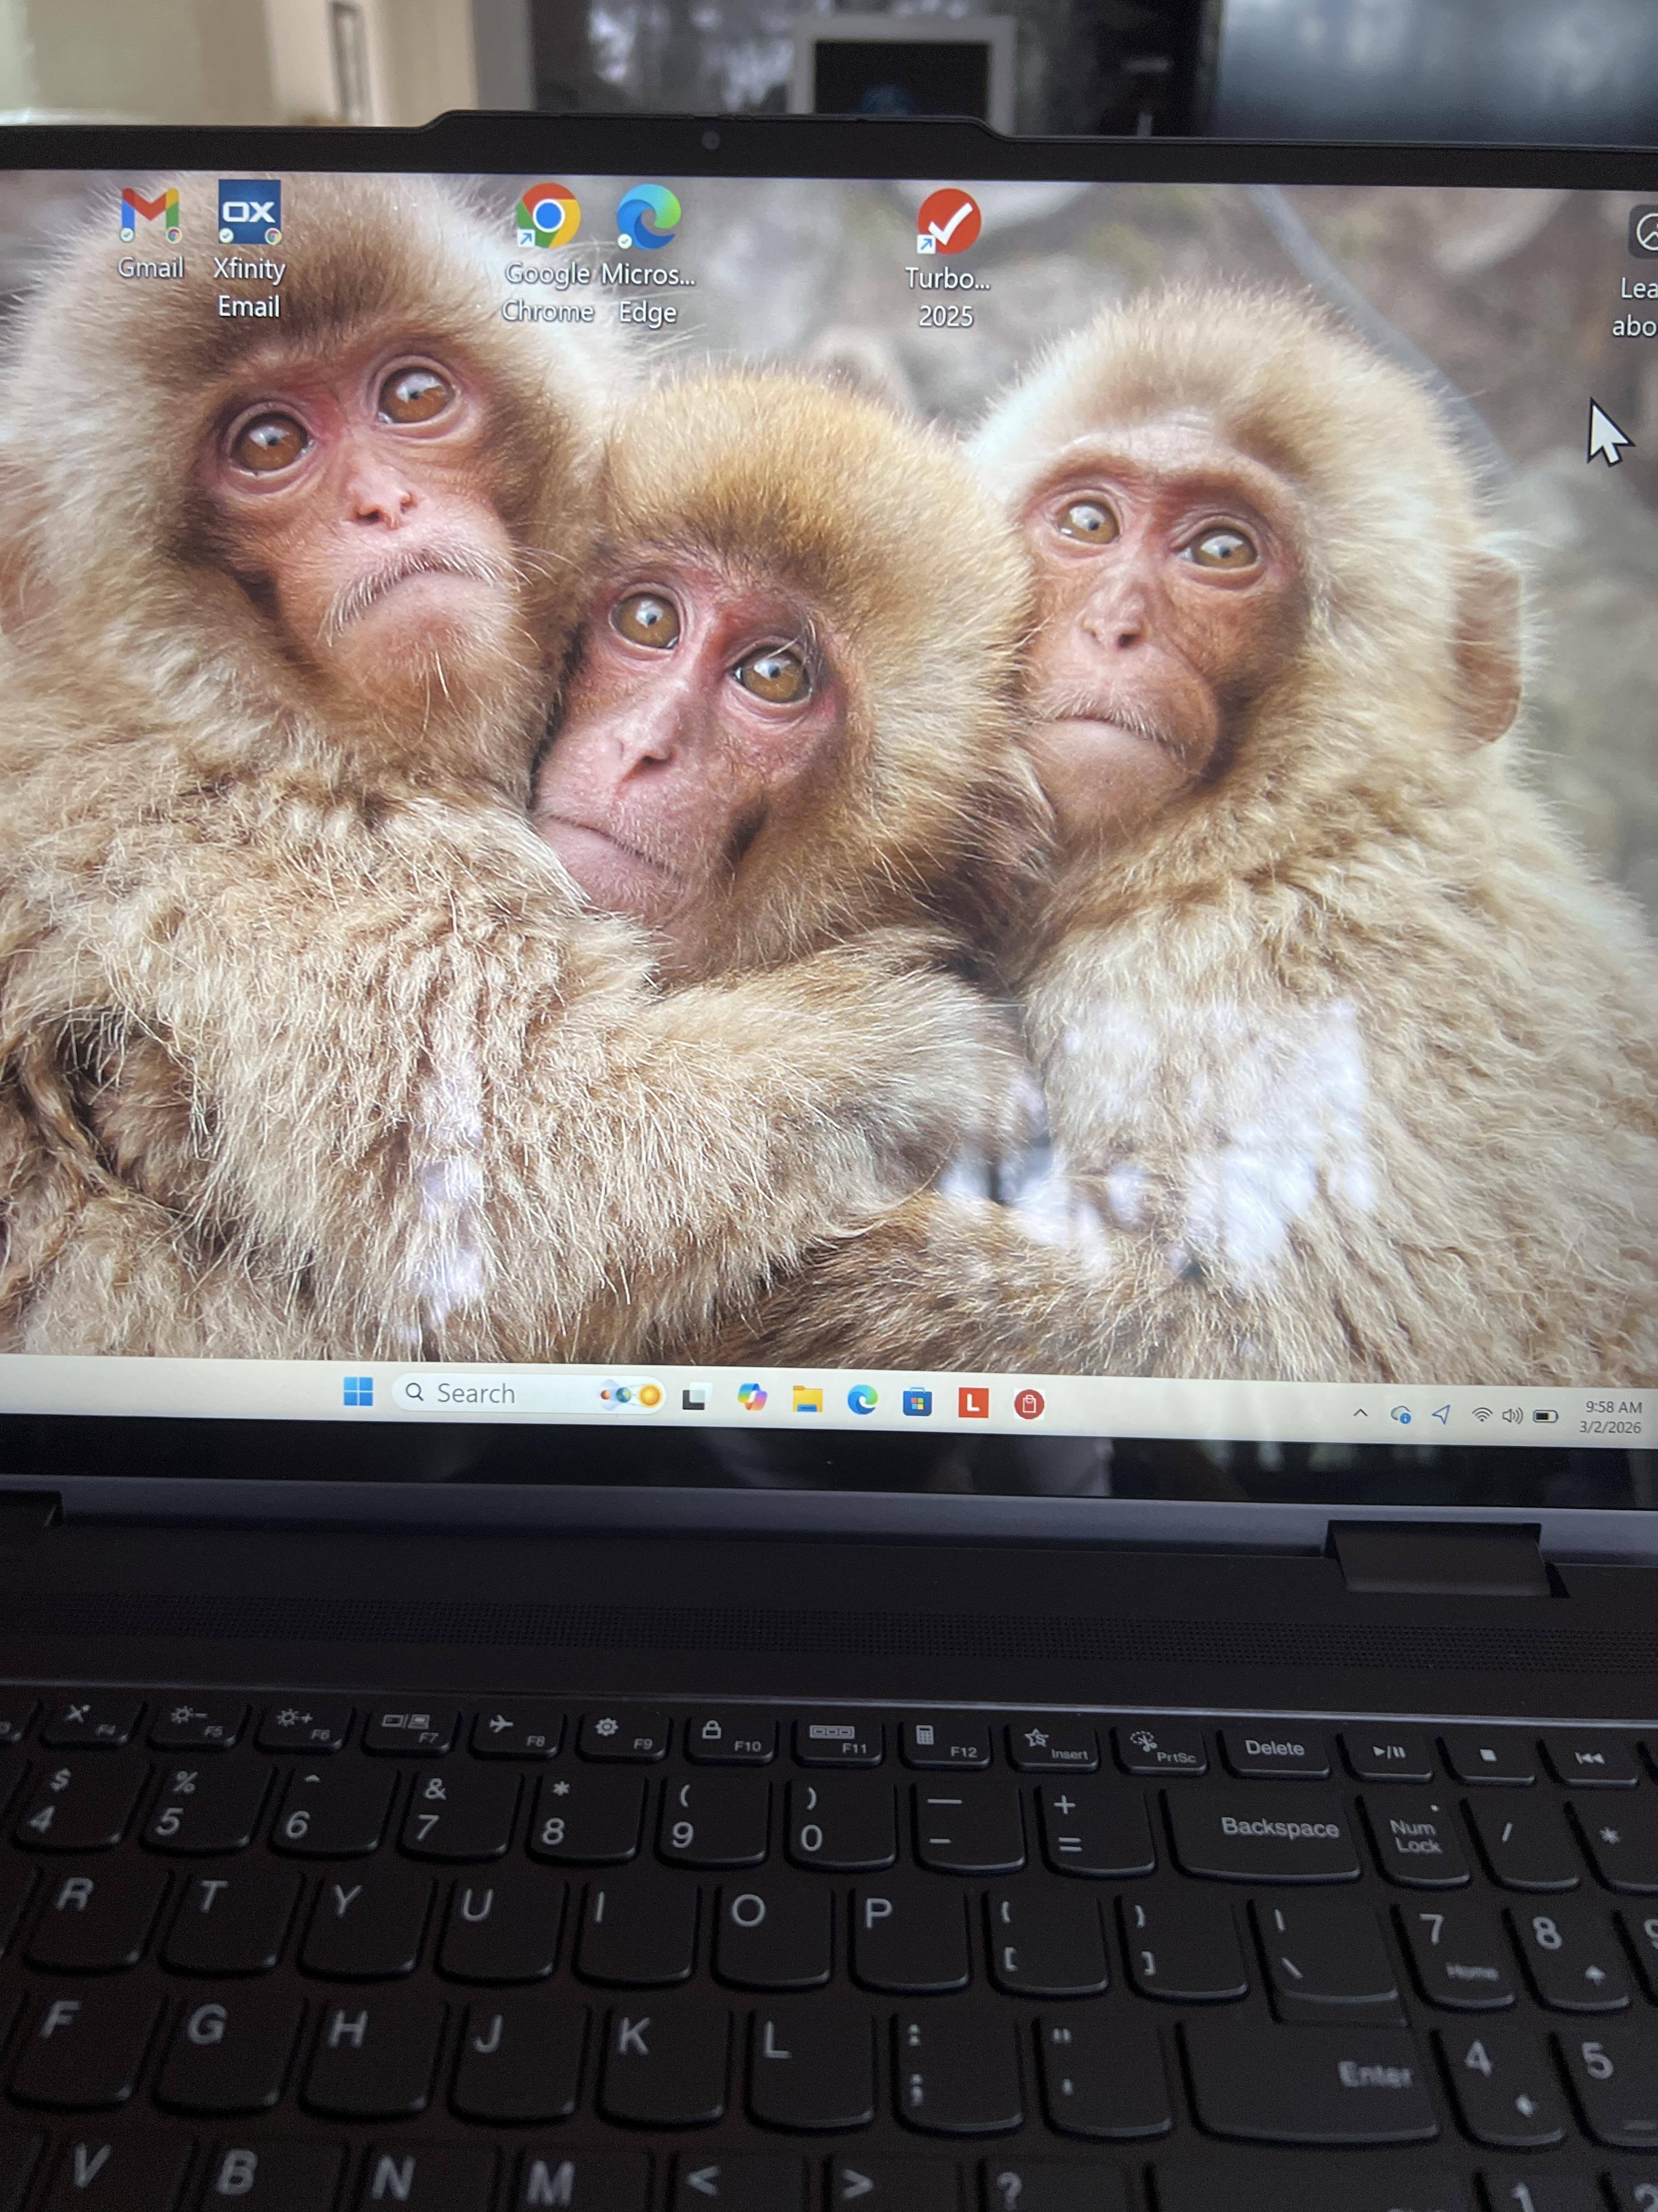This screenshot has height=2212, width=1658.
Task: Click the Task View taskbar button
Action: coord(696,1397)
